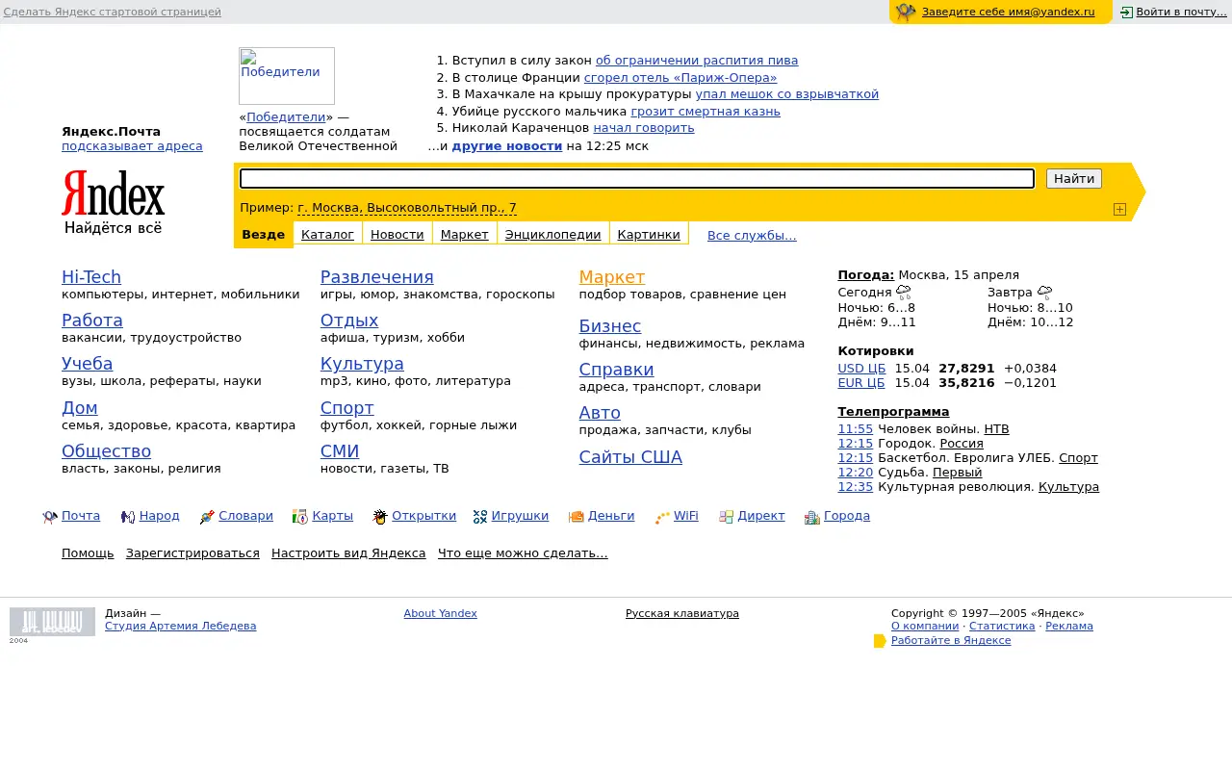This screenshot has height=770, width=1232.
Task: Click the Карты maps icon
Action: point(300,517)
